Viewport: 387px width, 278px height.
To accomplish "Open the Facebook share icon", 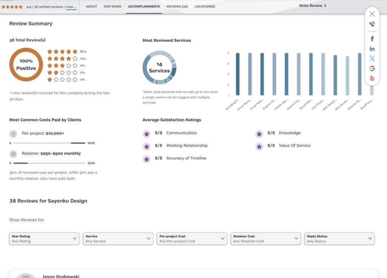I will [372, 39].
